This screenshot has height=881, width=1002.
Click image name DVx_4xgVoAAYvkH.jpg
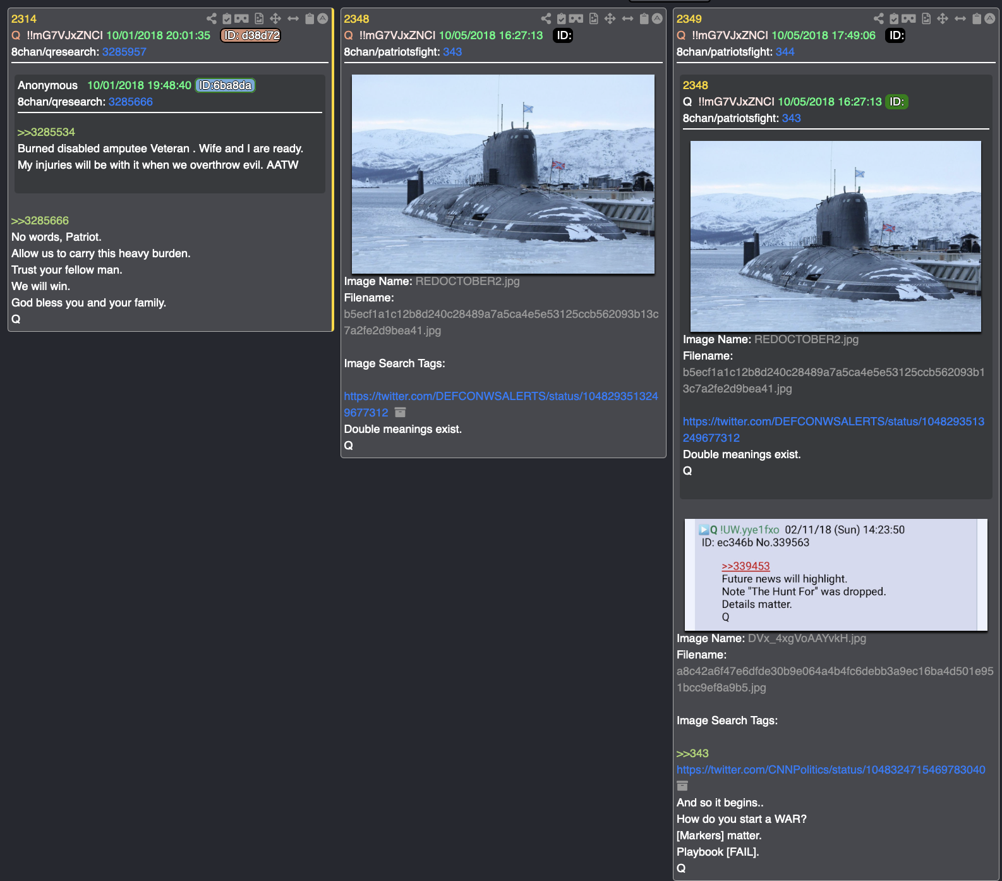[x=807, y=638]
